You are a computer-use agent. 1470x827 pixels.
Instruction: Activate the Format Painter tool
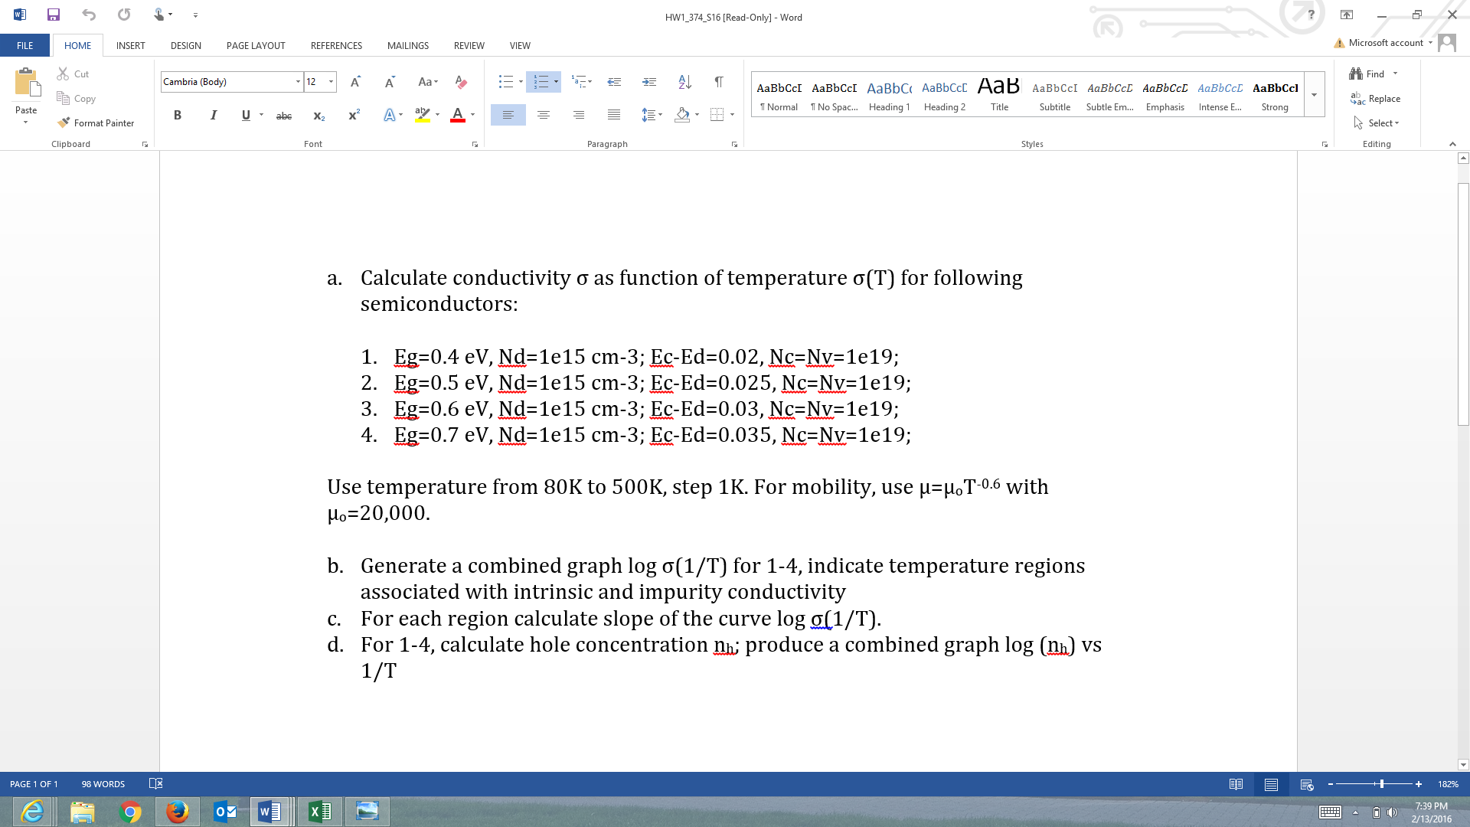[x=96, y=123]
